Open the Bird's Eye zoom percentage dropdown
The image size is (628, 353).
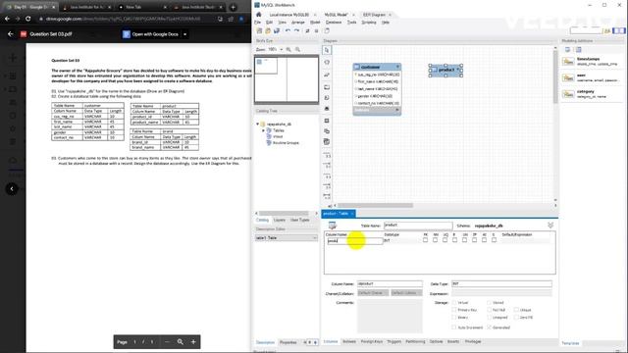[282, 50]
